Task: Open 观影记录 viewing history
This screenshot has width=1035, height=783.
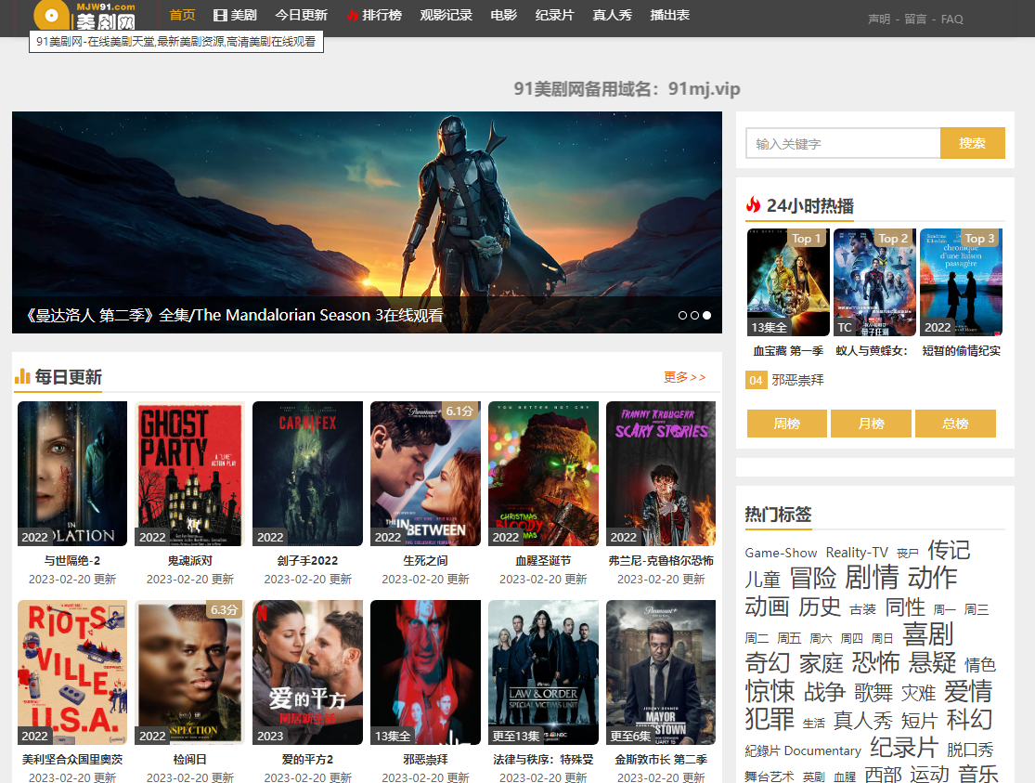Action: tap(446, 15)
